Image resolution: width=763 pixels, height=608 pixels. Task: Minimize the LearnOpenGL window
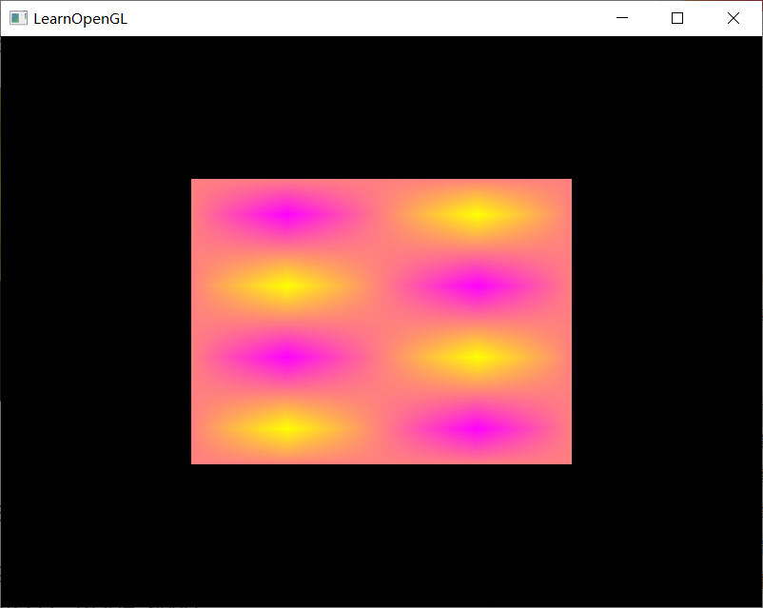[622, 18]
